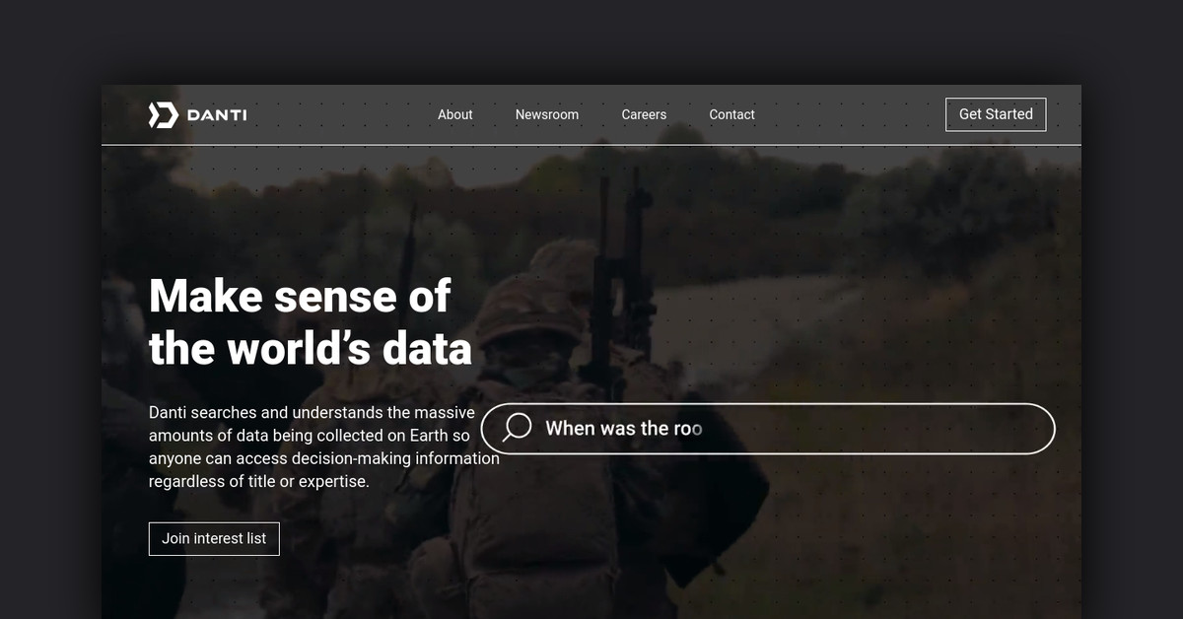Click the empty right end of search bar
Image resolution: width=1183 pixels, height=619 pixels.
tap(937, 429)
